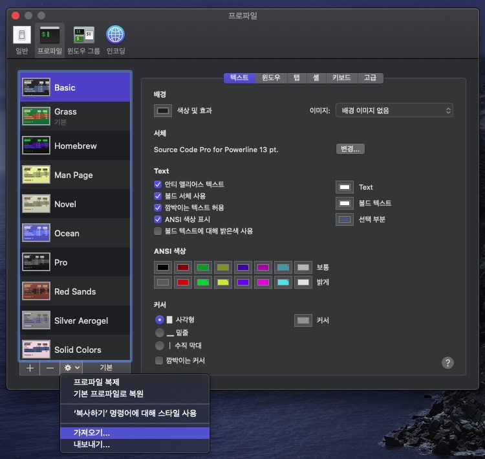485x459 pixels.
Task: Choose the Man Page profile
Action: [x=75, y=174]
